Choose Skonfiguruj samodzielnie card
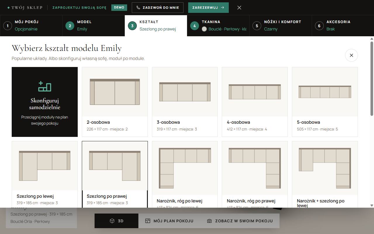374x234 pixels. [45, 102]
